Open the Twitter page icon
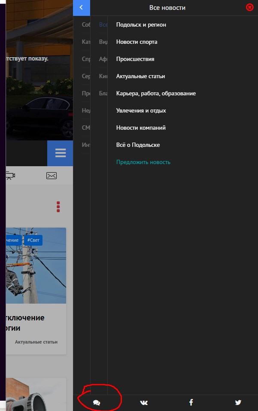This screenshot has height=411, width=258. [238, 402]
